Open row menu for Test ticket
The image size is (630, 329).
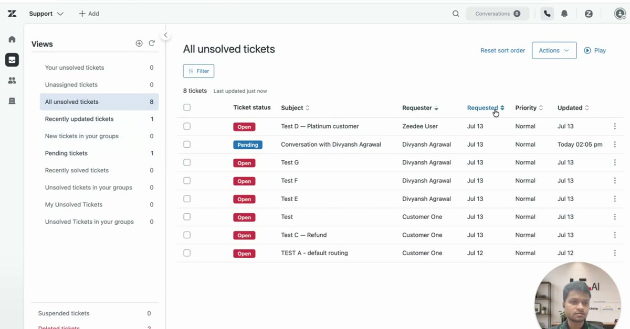(615, 217)
